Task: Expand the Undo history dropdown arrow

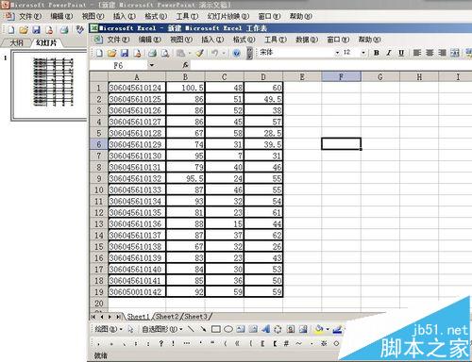Action: (x=224, y=53)
